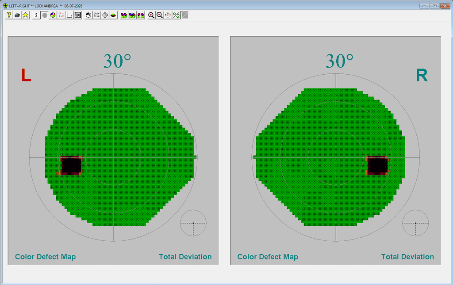Image resolution: width=453 pixels, height=285 pixels.
Task: Click the app icon in the title bar
Action: coord(5,6)
